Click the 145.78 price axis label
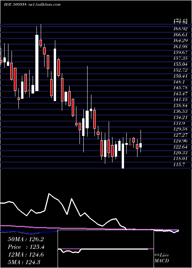This screenshot has width=192, height=268. [180, 88]
